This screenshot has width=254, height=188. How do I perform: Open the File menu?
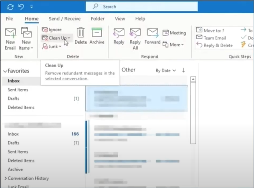click(x=9, y=19)
